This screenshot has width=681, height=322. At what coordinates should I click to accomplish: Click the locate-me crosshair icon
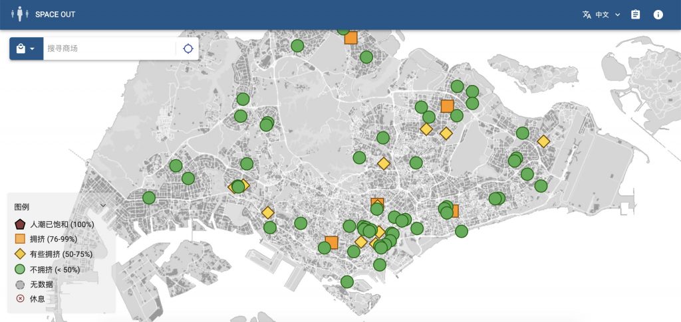[188, 48]
